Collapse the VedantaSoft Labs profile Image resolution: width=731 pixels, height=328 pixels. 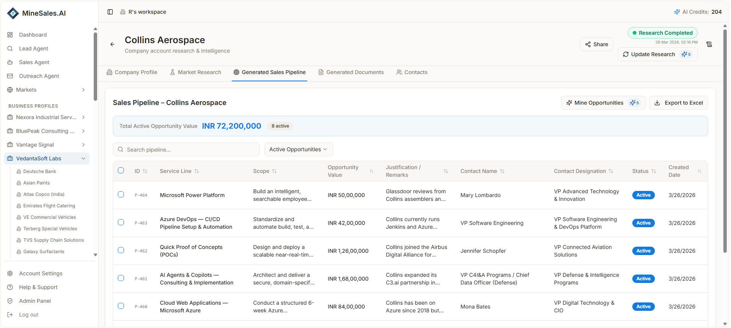pyautogui.click(x=83, y=158)
